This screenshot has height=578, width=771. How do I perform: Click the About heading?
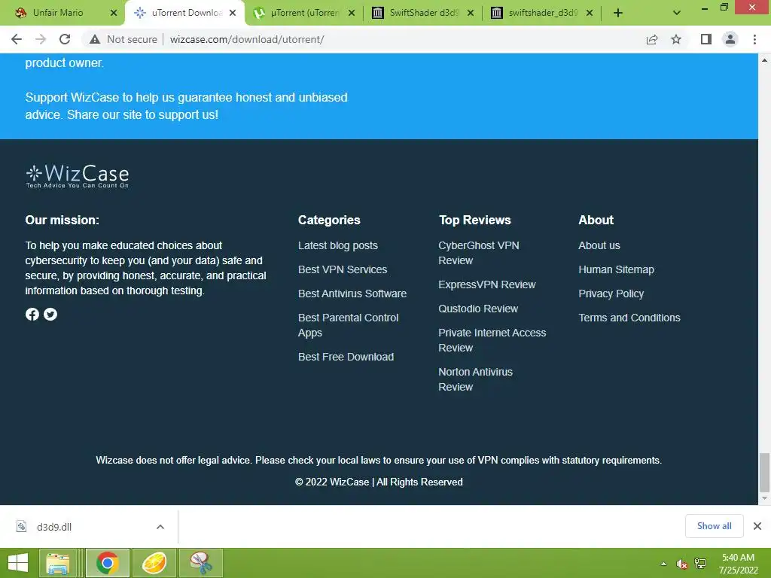point(596,220)
